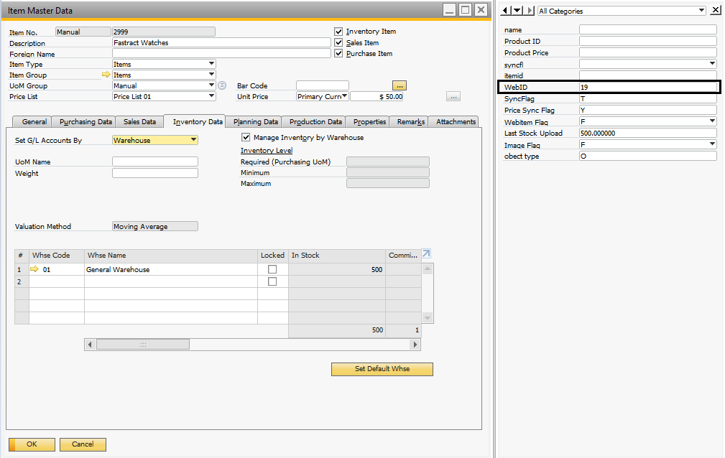This screenshot has height=458, width=725.
Task: Expand the Price List dropdown
Action: (x=211, y=96)
